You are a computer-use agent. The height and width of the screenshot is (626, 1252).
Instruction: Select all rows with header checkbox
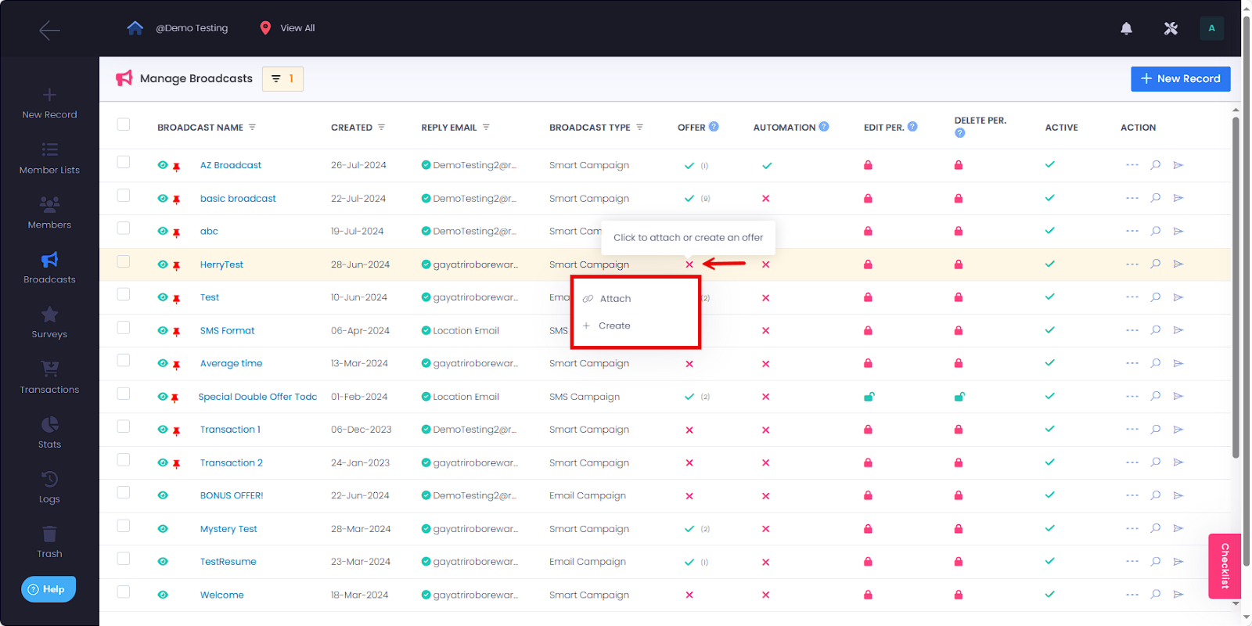point(123,124)
